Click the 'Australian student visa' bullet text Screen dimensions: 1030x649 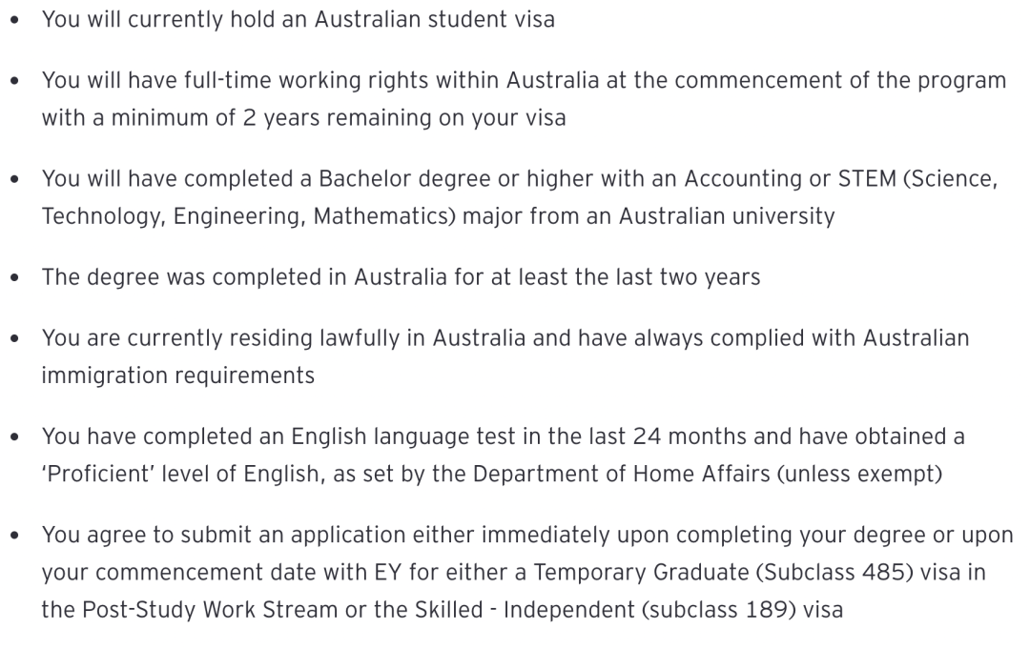299,20
